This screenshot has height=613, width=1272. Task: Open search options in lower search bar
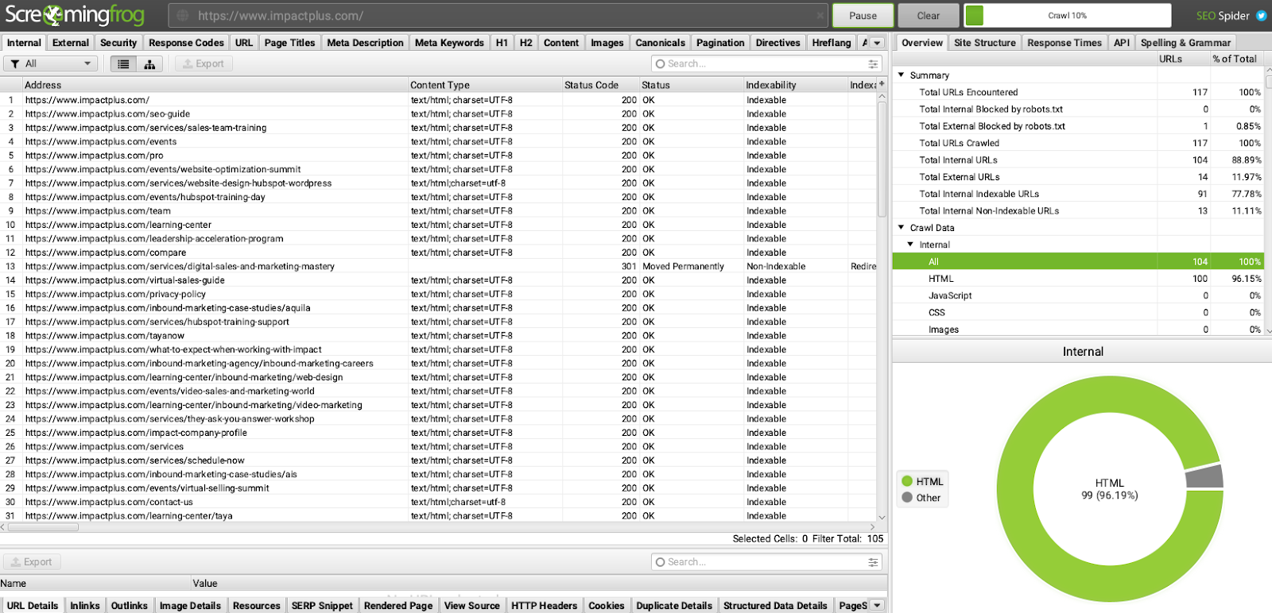click(x=873, y=561)
